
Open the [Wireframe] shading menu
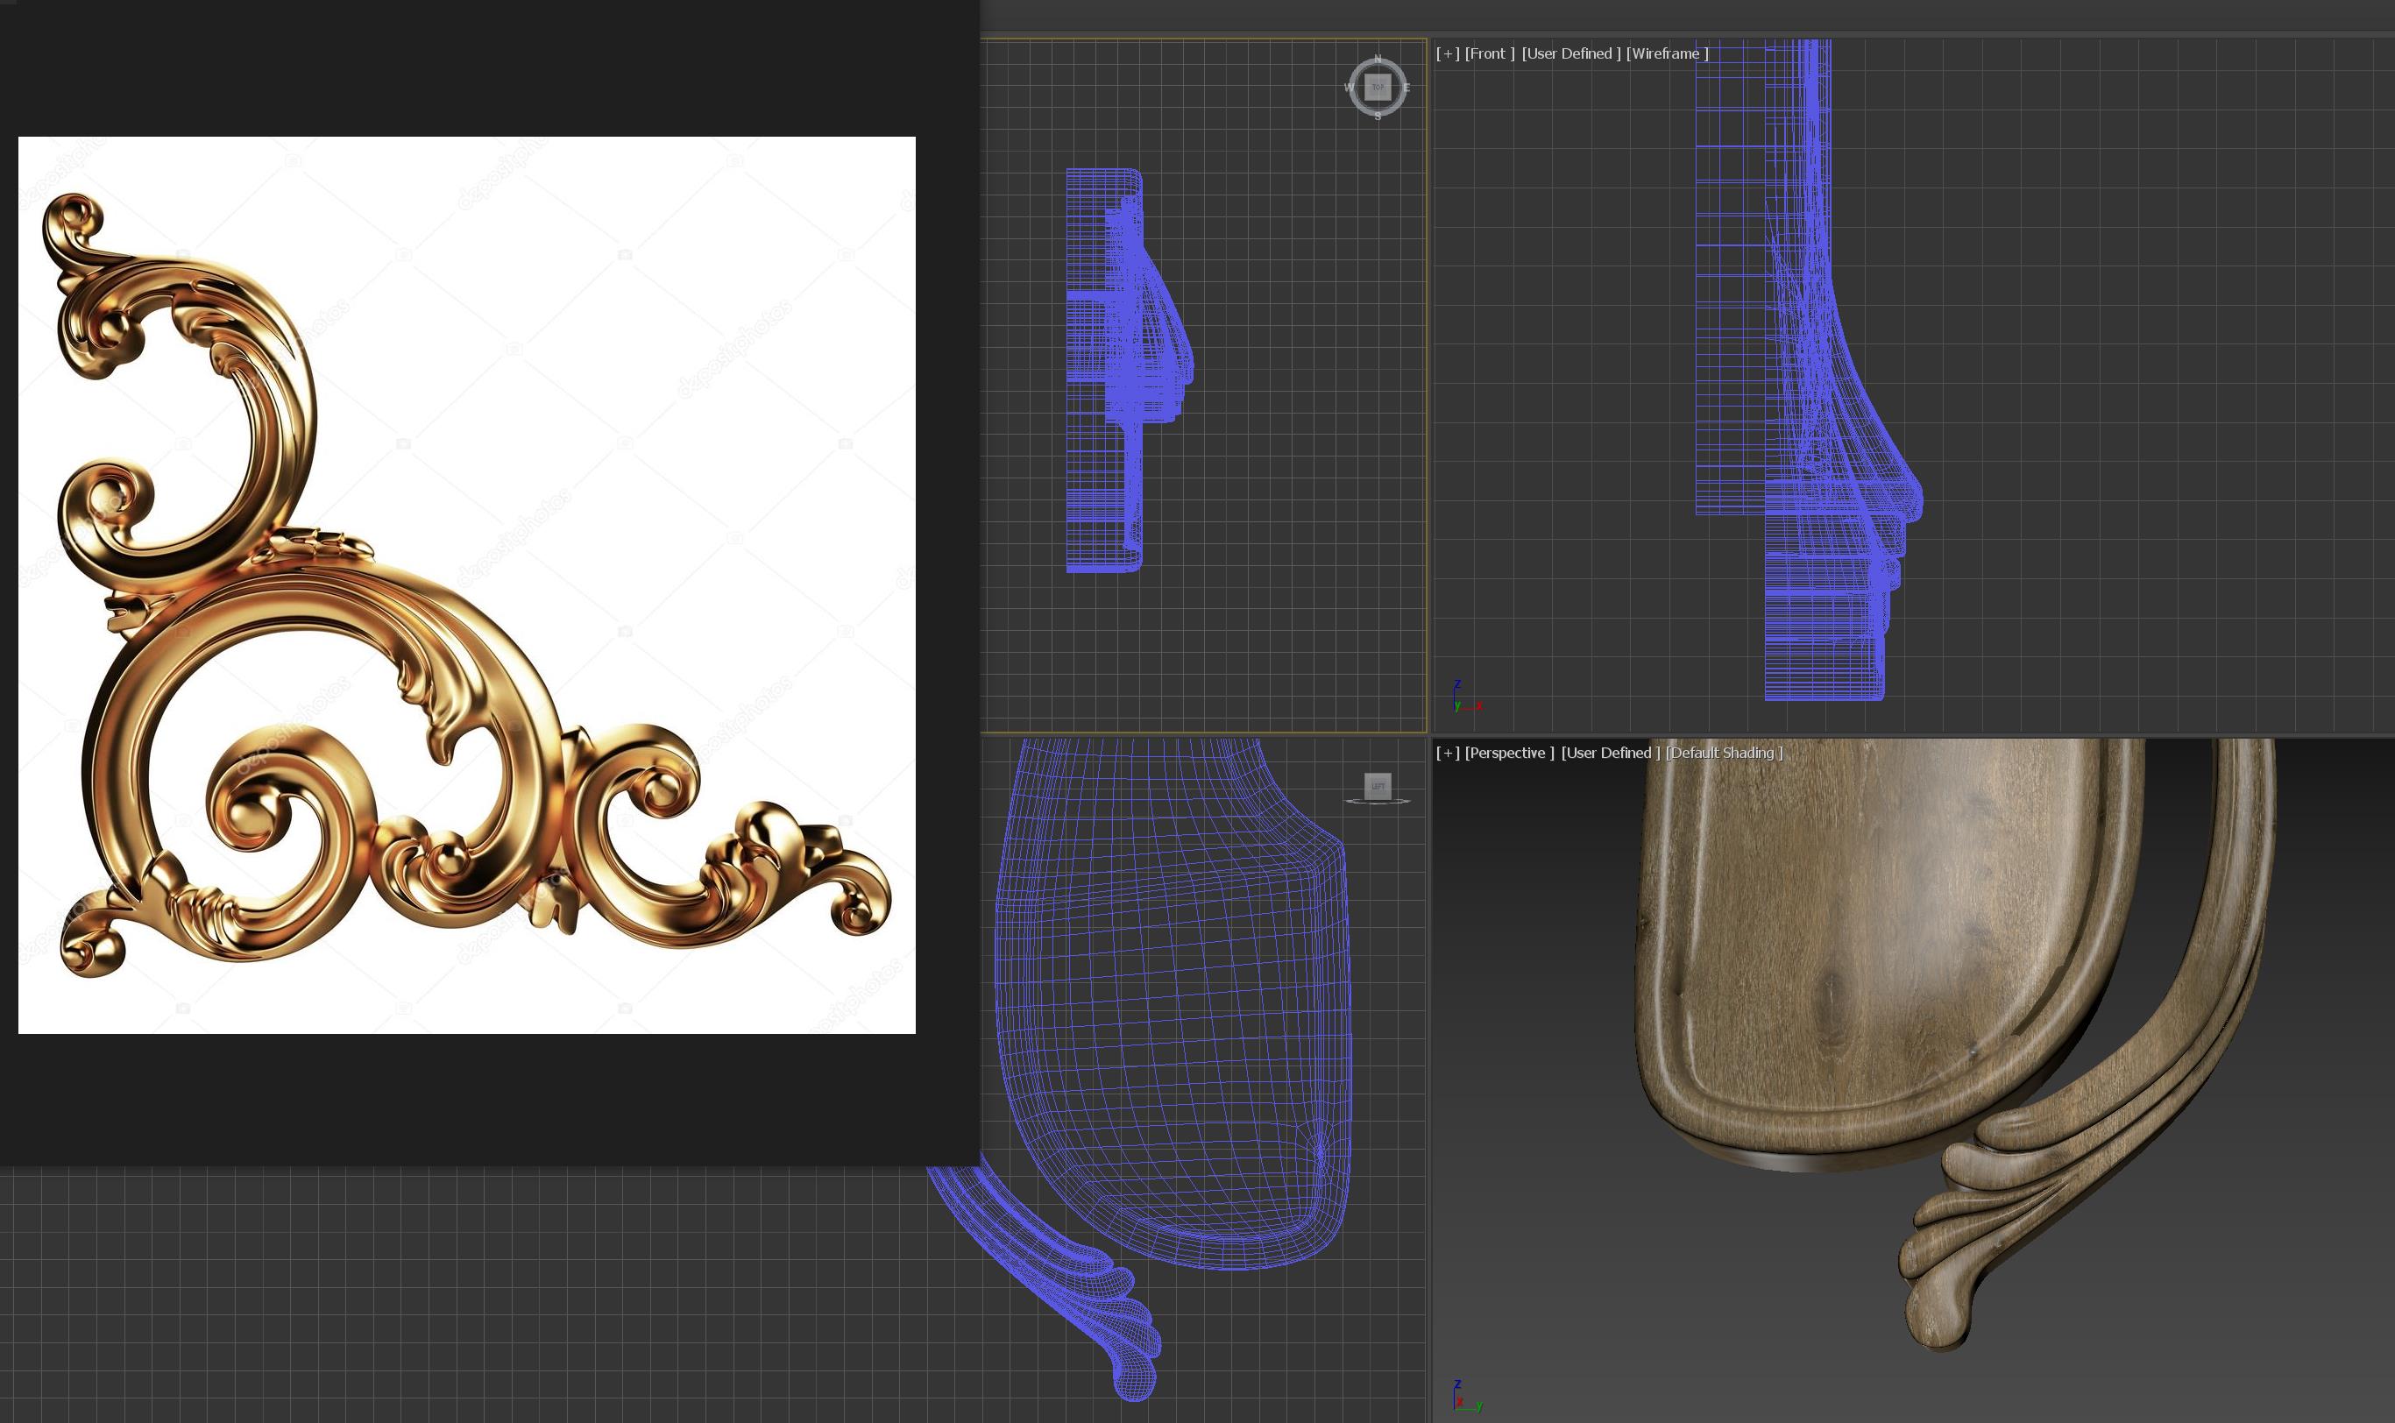click(1668, 53)
